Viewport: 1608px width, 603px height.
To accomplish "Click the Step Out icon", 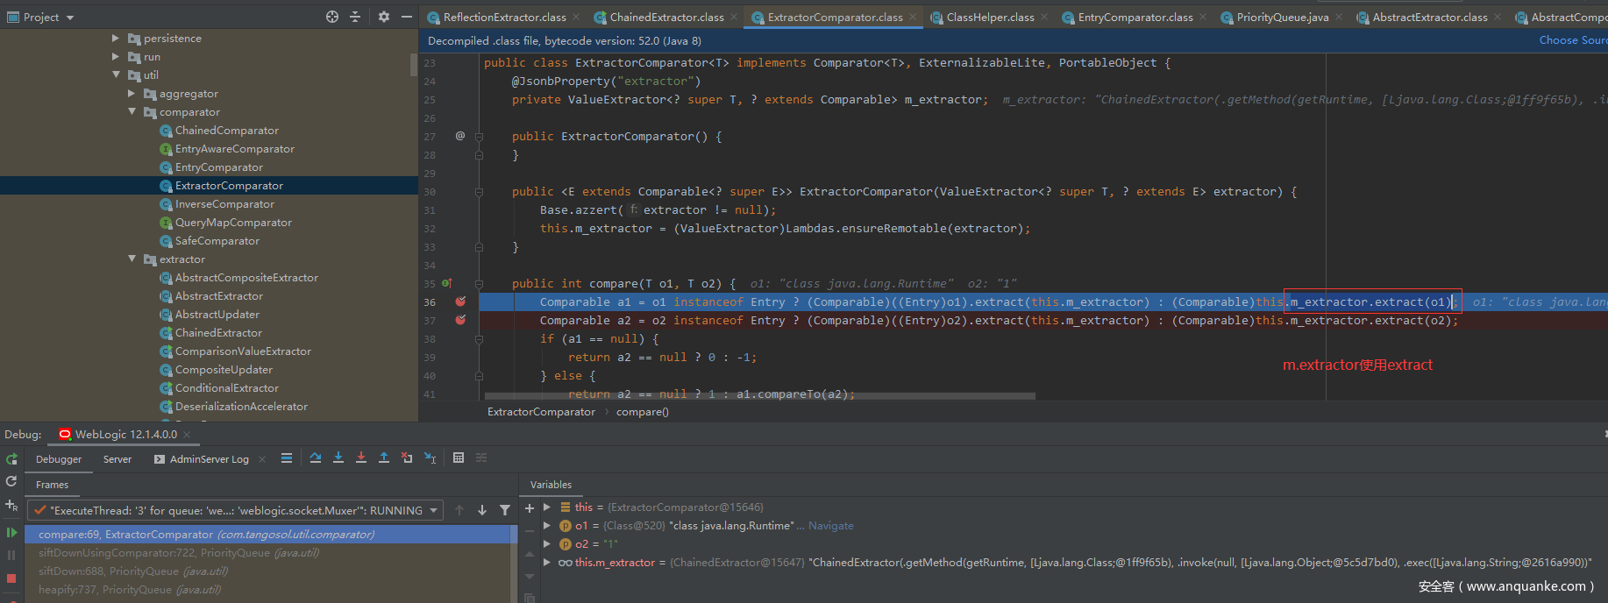I will click(x=384, y=458).
